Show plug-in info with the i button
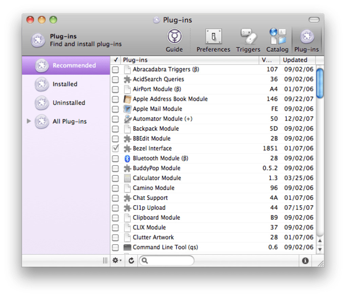 pos(305,261)
